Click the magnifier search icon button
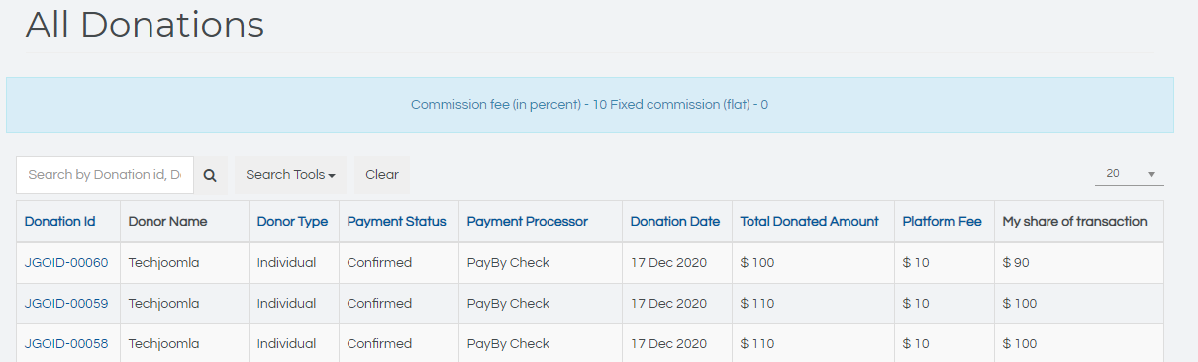Screen dimensions: 1198x362 coord(210,175)
